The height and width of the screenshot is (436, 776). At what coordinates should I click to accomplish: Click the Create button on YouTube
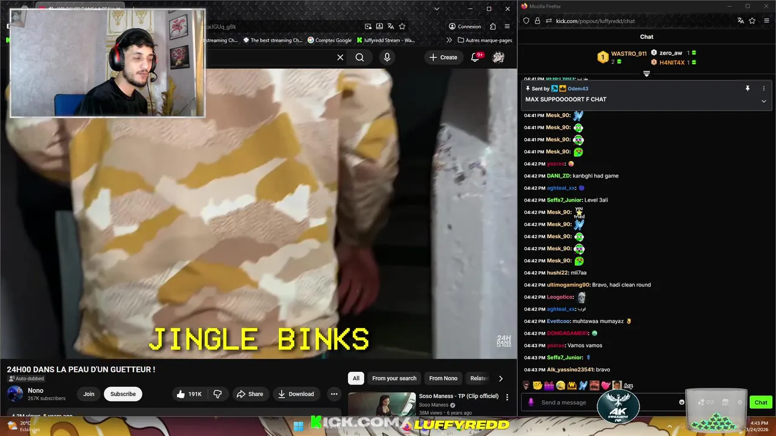pyautogui.click(x=443, y=57)
